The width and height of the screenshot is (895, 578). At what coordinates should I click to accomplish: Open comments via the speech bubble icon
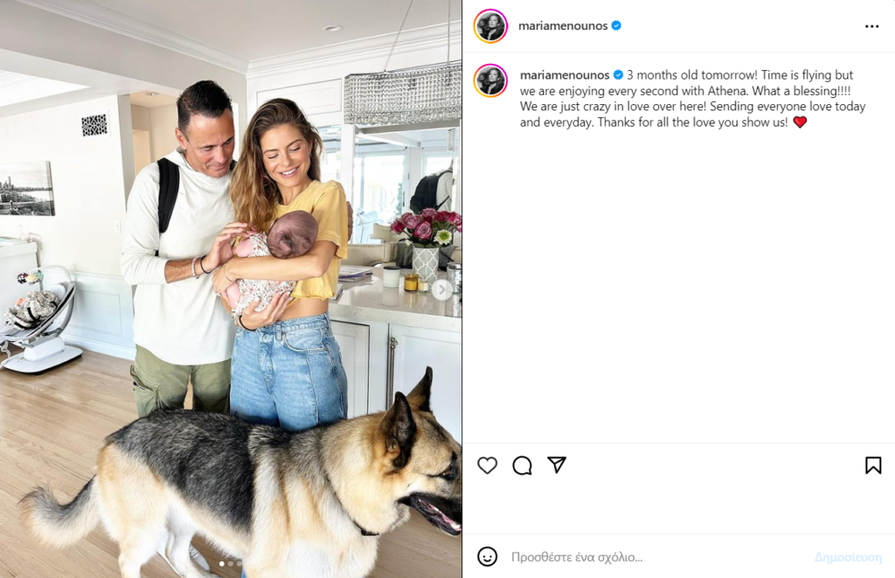522,465
